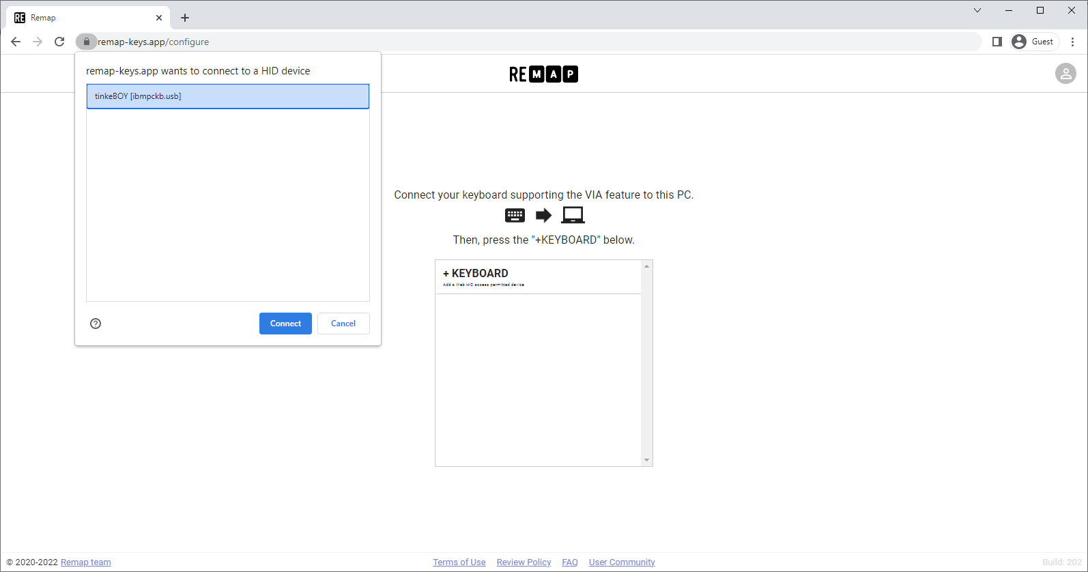Click the REMAP logo
This screenshot has height=572, width=1088.
coord(543,74)
